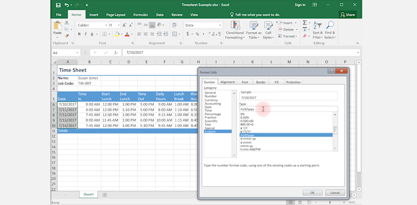Viewport: 417px width, 205px height.
Task: Click Sign in at the top
Action: click(x=300, y=5)
